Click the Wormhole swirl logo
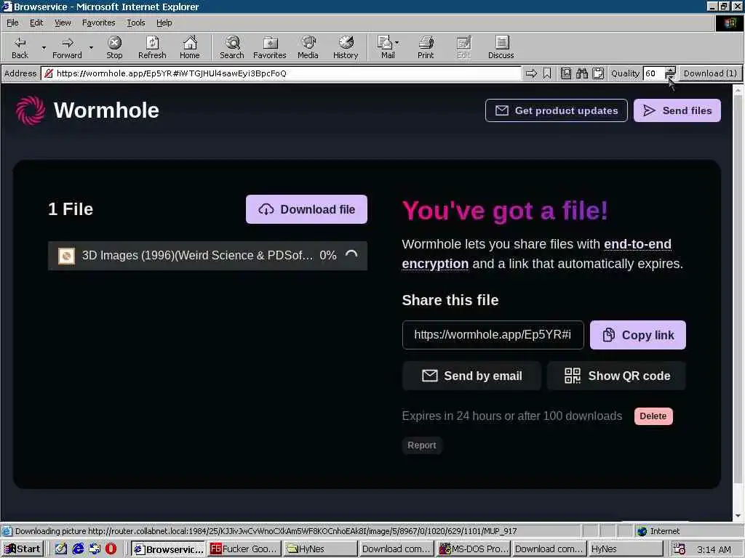 (x=31, y=110)
